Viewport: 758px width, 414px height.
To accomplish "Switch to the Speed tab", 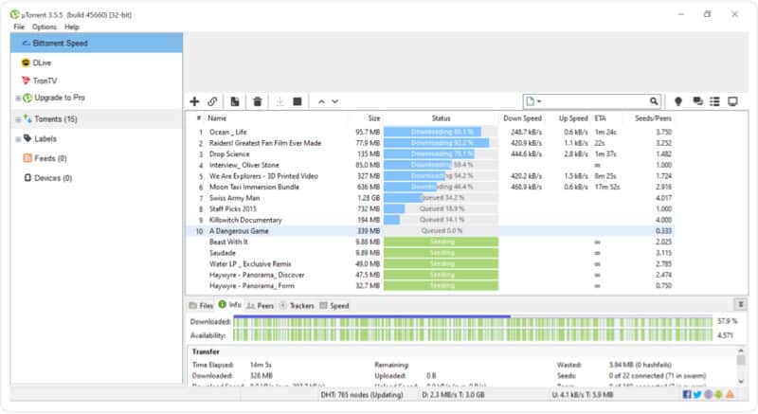I will coord(334,306).
